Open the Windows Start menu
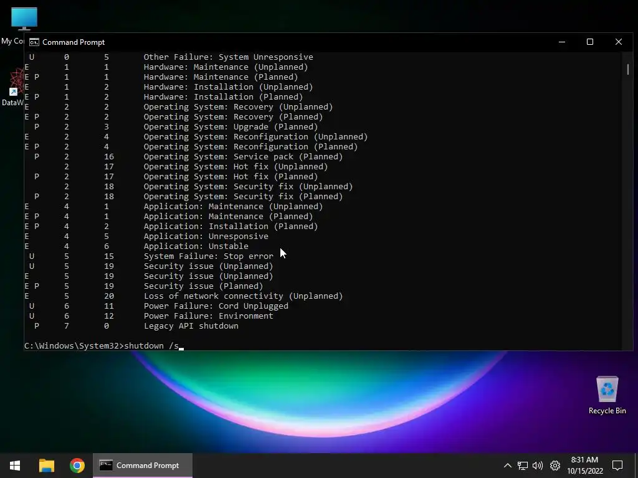Image resolution: width=638 pixels, height=478 pixels. (x=15, y=466)
